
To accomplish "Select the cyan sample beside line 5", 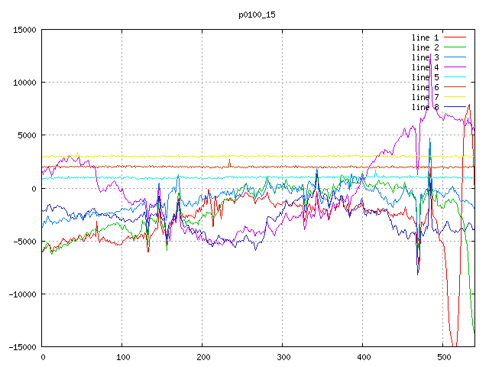I will tap(455, 77).
